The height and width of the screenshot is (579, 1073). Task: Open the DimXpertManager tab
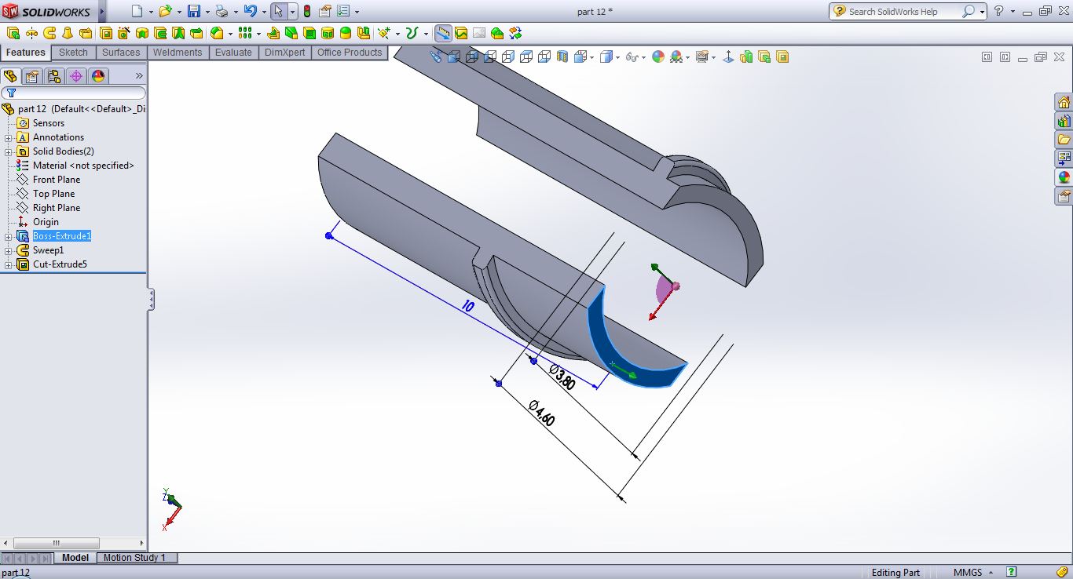(x=75, y=76)
